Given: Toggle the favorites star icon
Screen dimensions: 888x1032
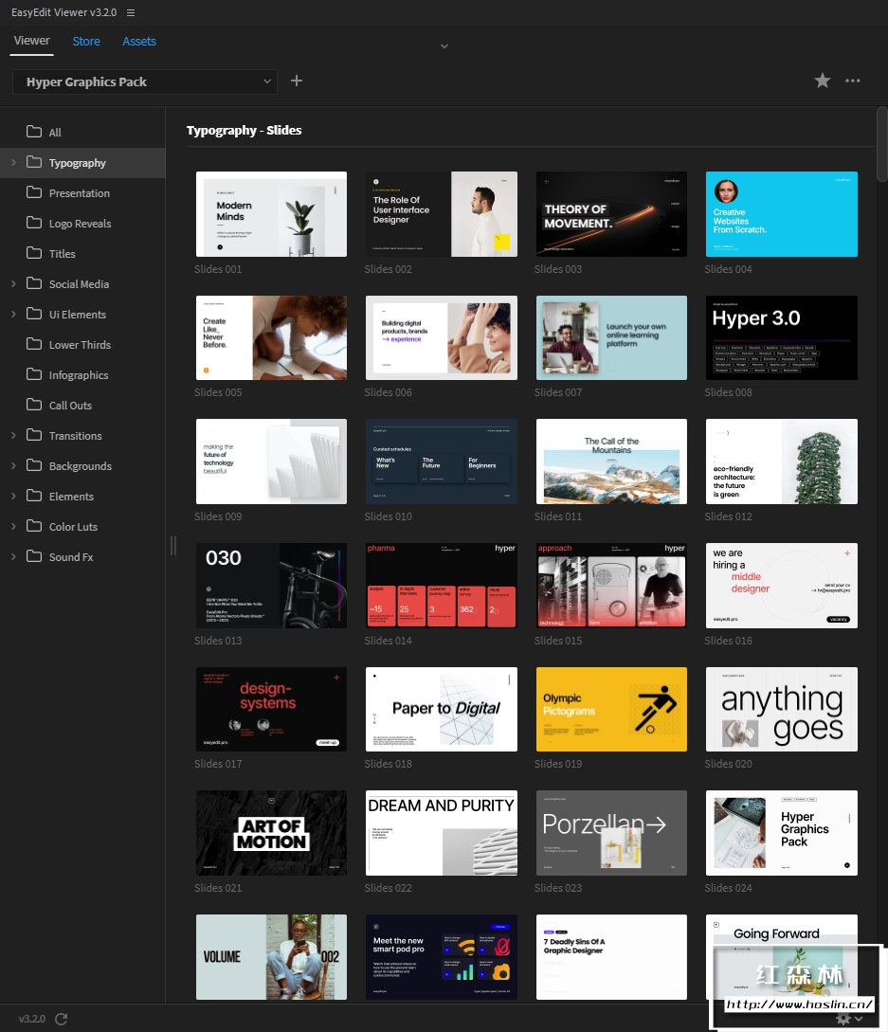Looking at the screenshot, I should pos(823,81).
